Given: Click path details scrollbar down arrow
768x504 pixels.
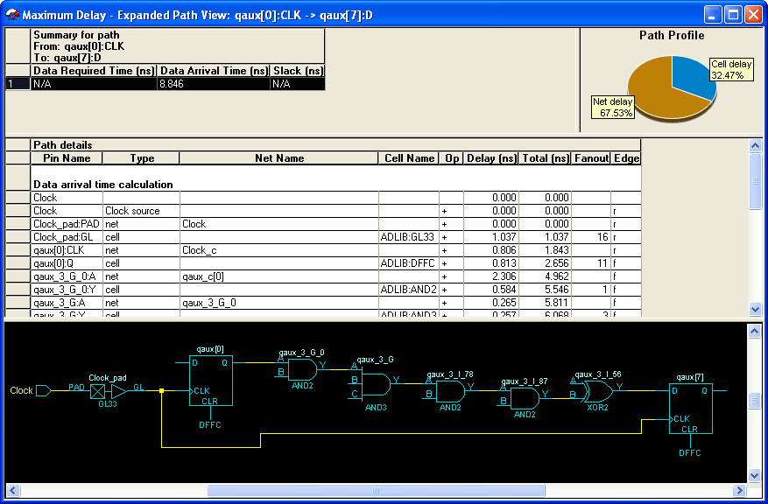Looking at the screenshot, I should (755, 309).
